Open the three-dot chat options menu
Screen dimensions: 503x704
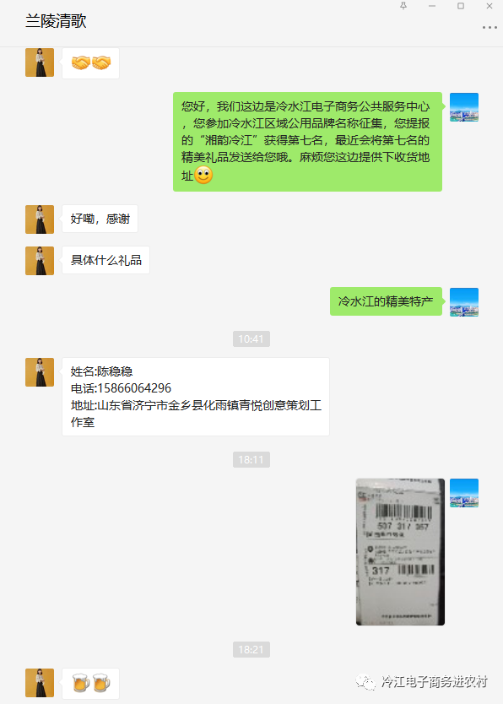point(489,27)
